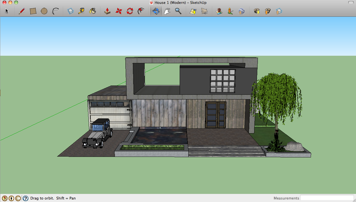Select the Push/Pull tool

[x=107, y=11]
